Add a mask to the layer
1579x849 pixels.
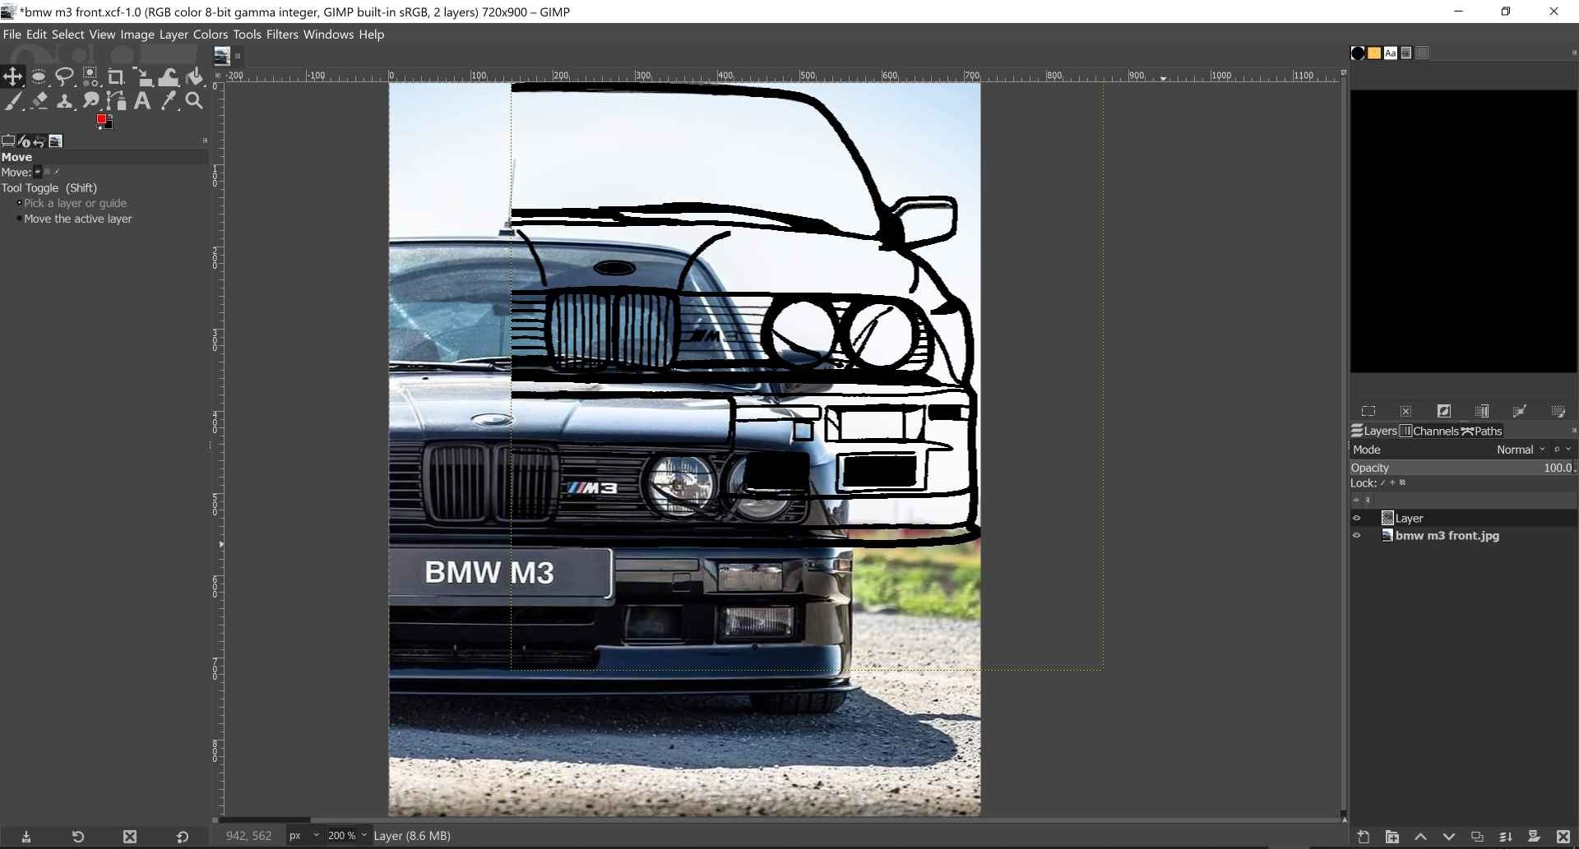[x=1534, y=837]
